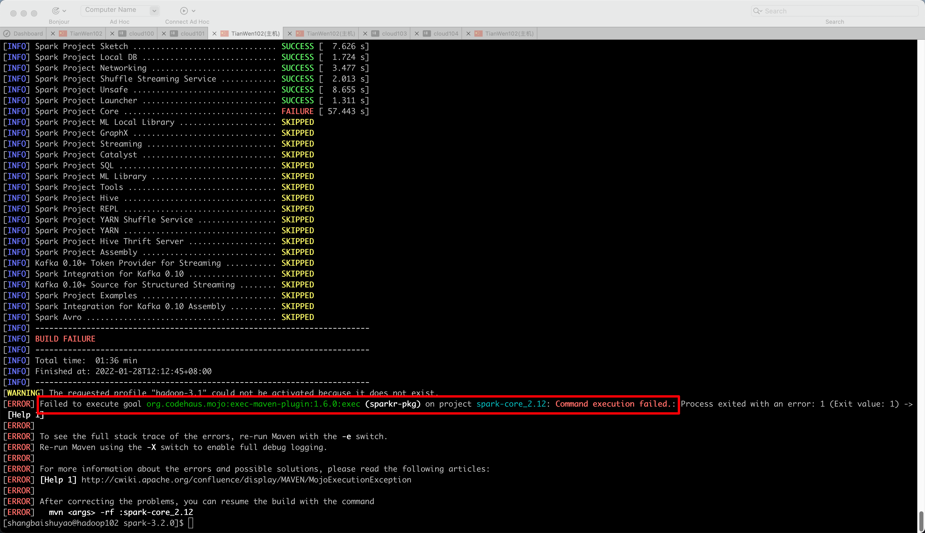Close the cloud103 tab
Screen dimensions: 925x533
pos(365,34)
